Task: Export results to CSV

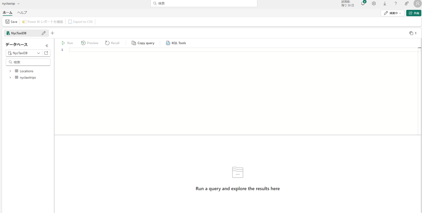Action: click(x=80, y=21)
